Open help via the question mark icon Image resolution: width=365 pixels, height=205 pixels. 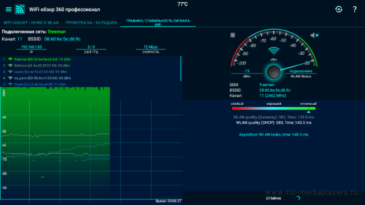tap(355, 9)
